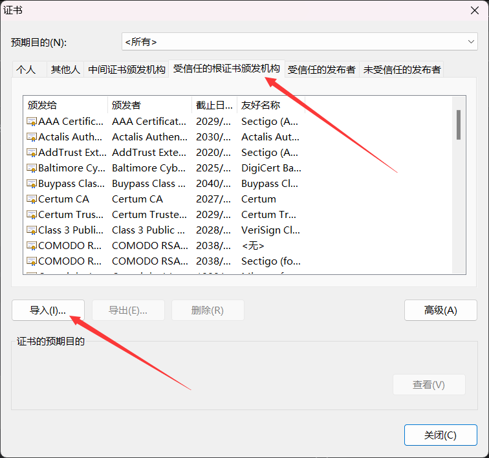This screenshot has height=458, width=489.
Task: Click the Actalis Authentication certificate icon
Action: pos(32,137)
